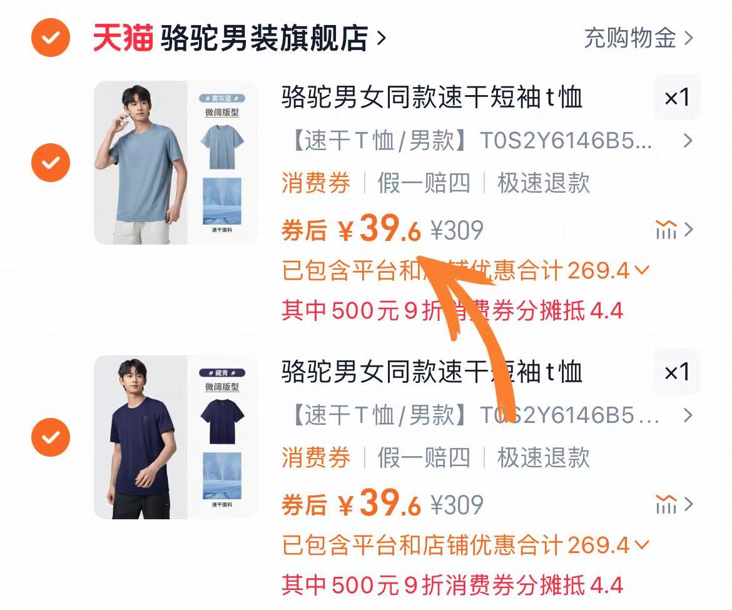Screen dimensions: 732x610
Task: Tap ×1 quantity badge of blue t-shirt
Action: [677, 98]
